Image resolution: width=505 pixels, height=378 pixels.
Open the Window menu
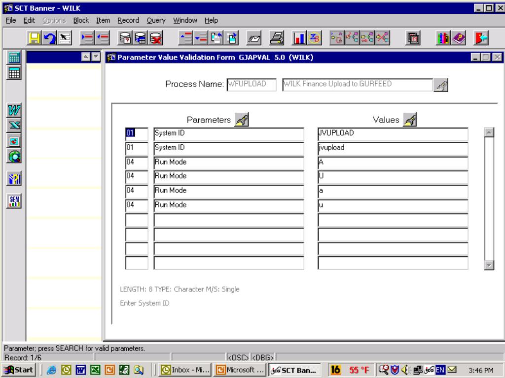point(185,20)
